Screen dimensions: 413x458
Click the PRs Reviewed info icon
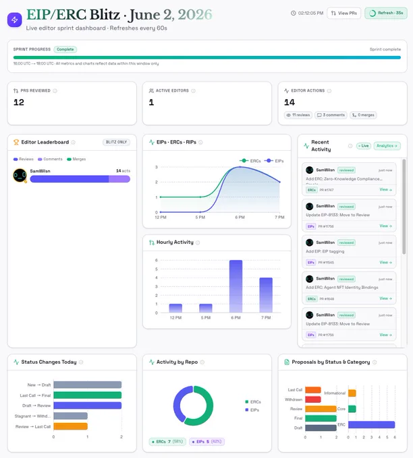[55, 91]
